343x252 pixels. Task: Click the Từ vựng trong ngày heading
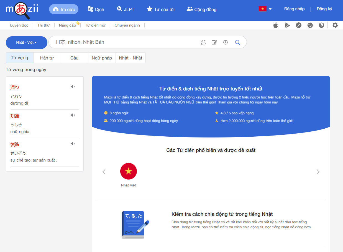[x=26, y=70]
